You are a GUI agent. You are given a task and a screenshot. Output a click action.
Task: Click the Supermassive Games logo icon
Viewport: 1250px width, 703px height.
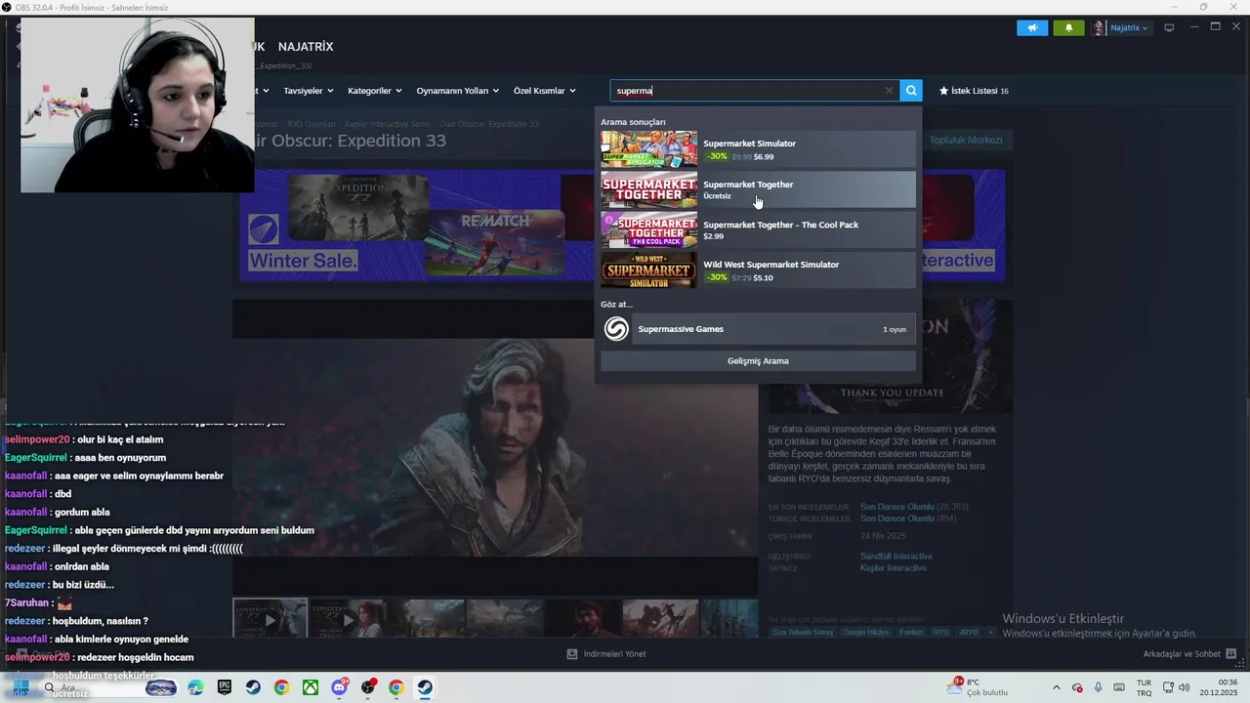pyautogui.click(x=616, y=329)
